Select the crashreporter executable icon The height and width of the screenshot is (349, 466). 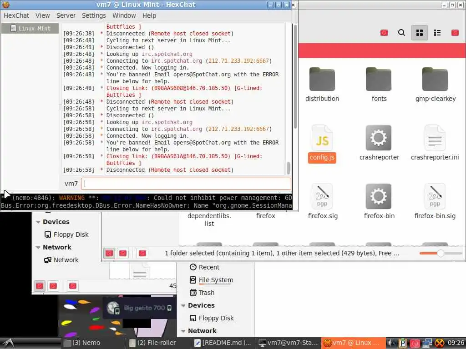pyautogui.click(x=379, y=138)
